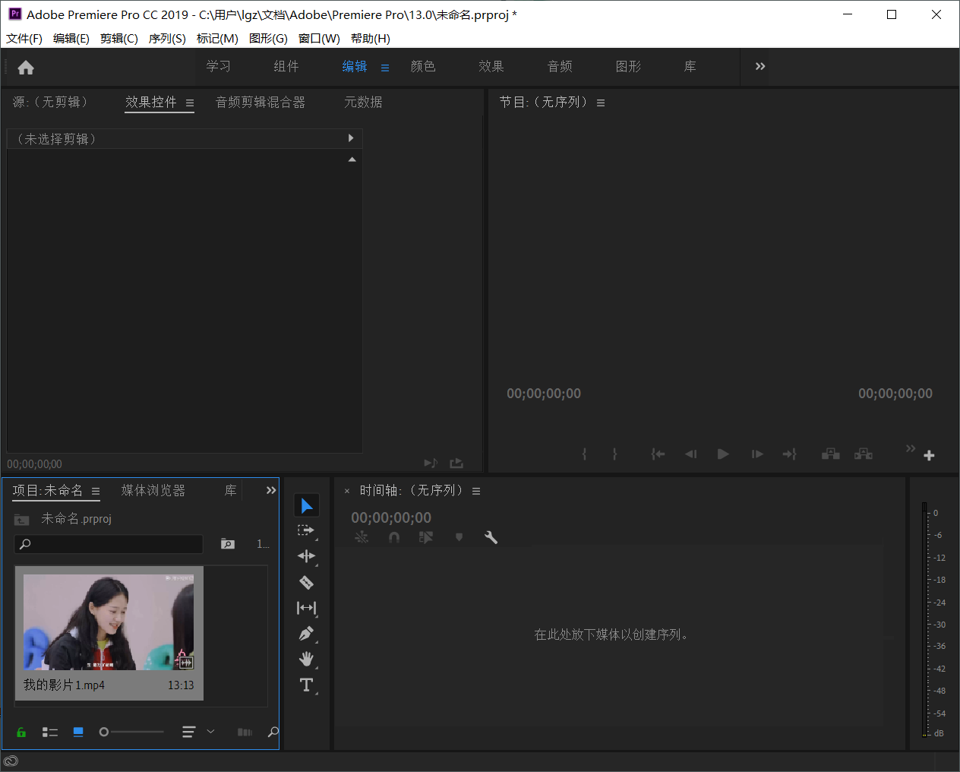Open the 文件(F) menu
Image resolution: width=960 pixels, height=772 pixels.
pos(24,38)
